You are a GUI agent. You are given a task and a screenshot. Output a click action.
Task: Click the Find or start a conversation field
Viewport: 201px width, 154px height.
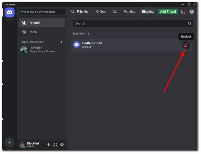[42, 12]
